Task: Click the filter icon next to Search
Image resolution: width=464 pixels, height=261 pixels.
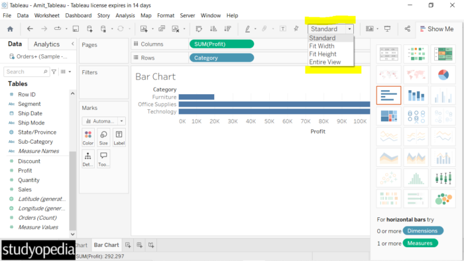Action: (x=54, y=72)
